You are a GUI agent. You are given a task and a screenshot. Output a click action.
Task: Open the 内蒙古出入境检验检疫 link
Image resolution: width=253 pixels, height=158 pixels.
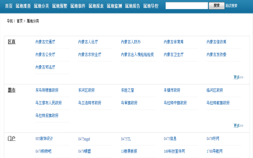click(138, 55)
